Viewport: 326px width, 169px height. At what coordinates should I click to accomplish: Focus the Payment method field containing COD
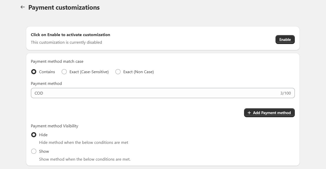[x=152, y=93]
